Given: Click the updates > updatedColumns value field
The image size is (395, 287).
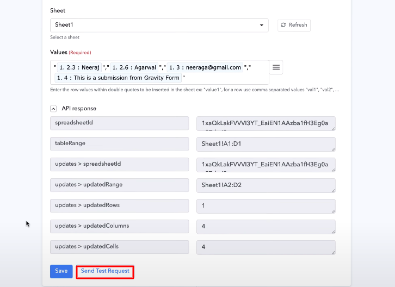Looking at the screenshot, I should (266, 227).
